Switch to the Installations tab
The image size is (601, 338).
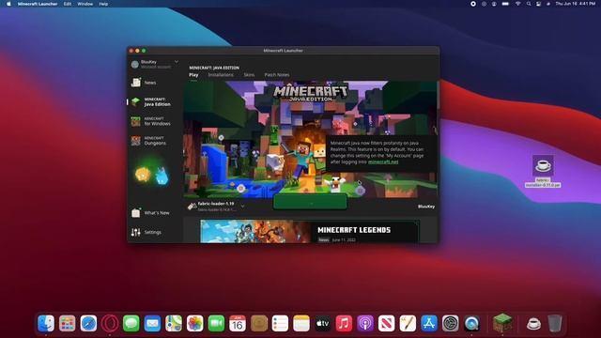(x=221, y=75)
